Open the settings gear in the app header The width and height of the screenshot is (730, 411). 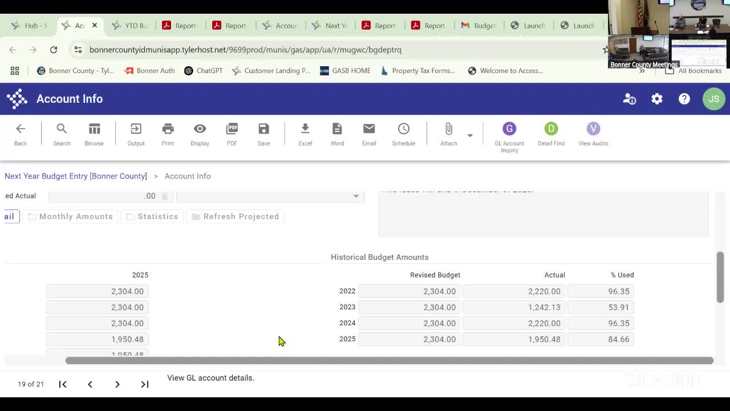[x=657, y=99]
